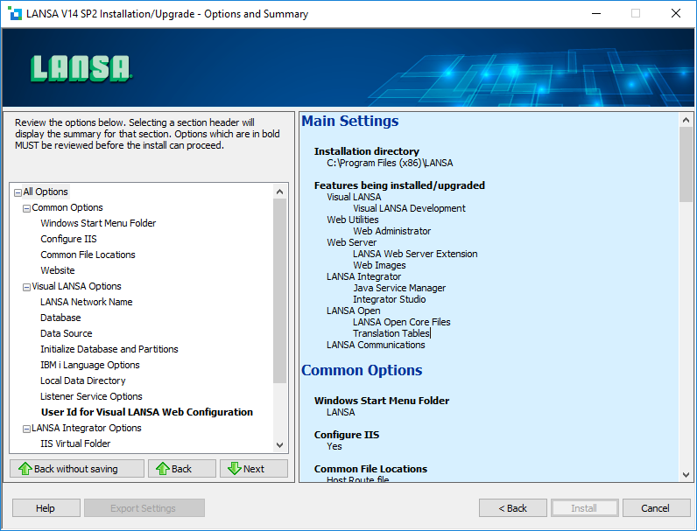The height and width of the screenshot is (531, 697).
Task: Open IIS Virtual Folder option
Action: tap(75, 444)
